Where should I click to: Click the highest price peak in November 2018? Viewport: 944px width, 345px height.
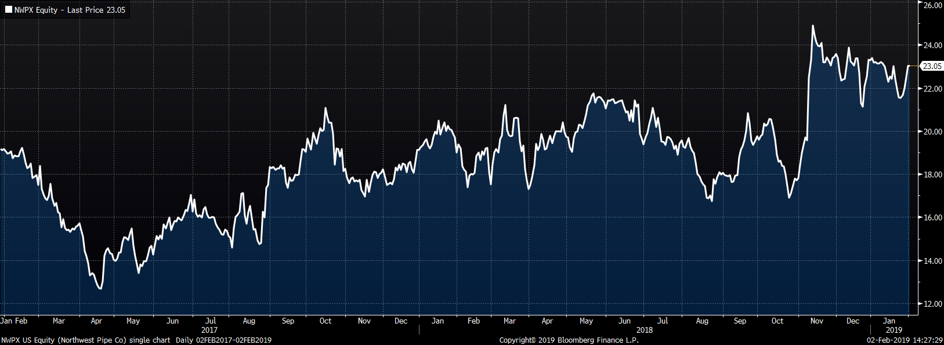click(x=812, y=26)
